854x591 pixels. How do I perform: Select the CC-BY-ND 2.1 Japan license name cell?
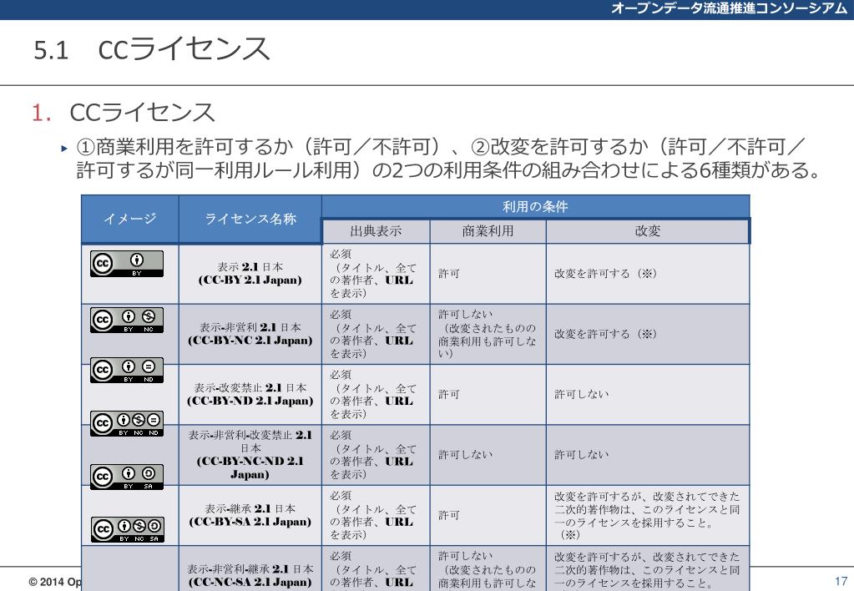(250, 394)
